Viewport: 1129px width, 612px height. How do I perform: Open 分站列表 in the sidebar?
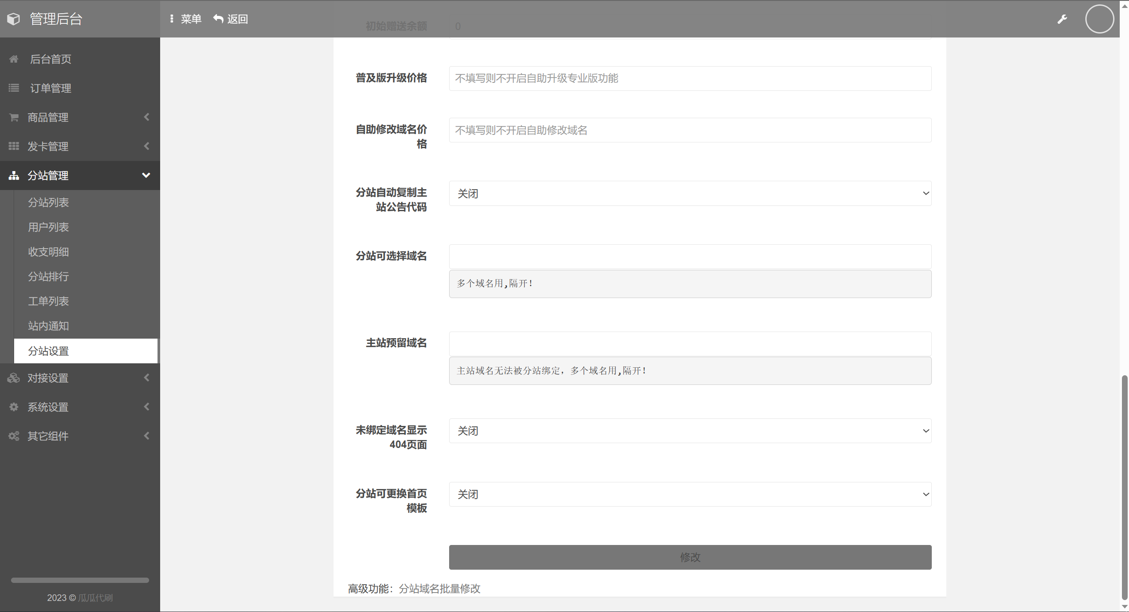coord(49,202)
